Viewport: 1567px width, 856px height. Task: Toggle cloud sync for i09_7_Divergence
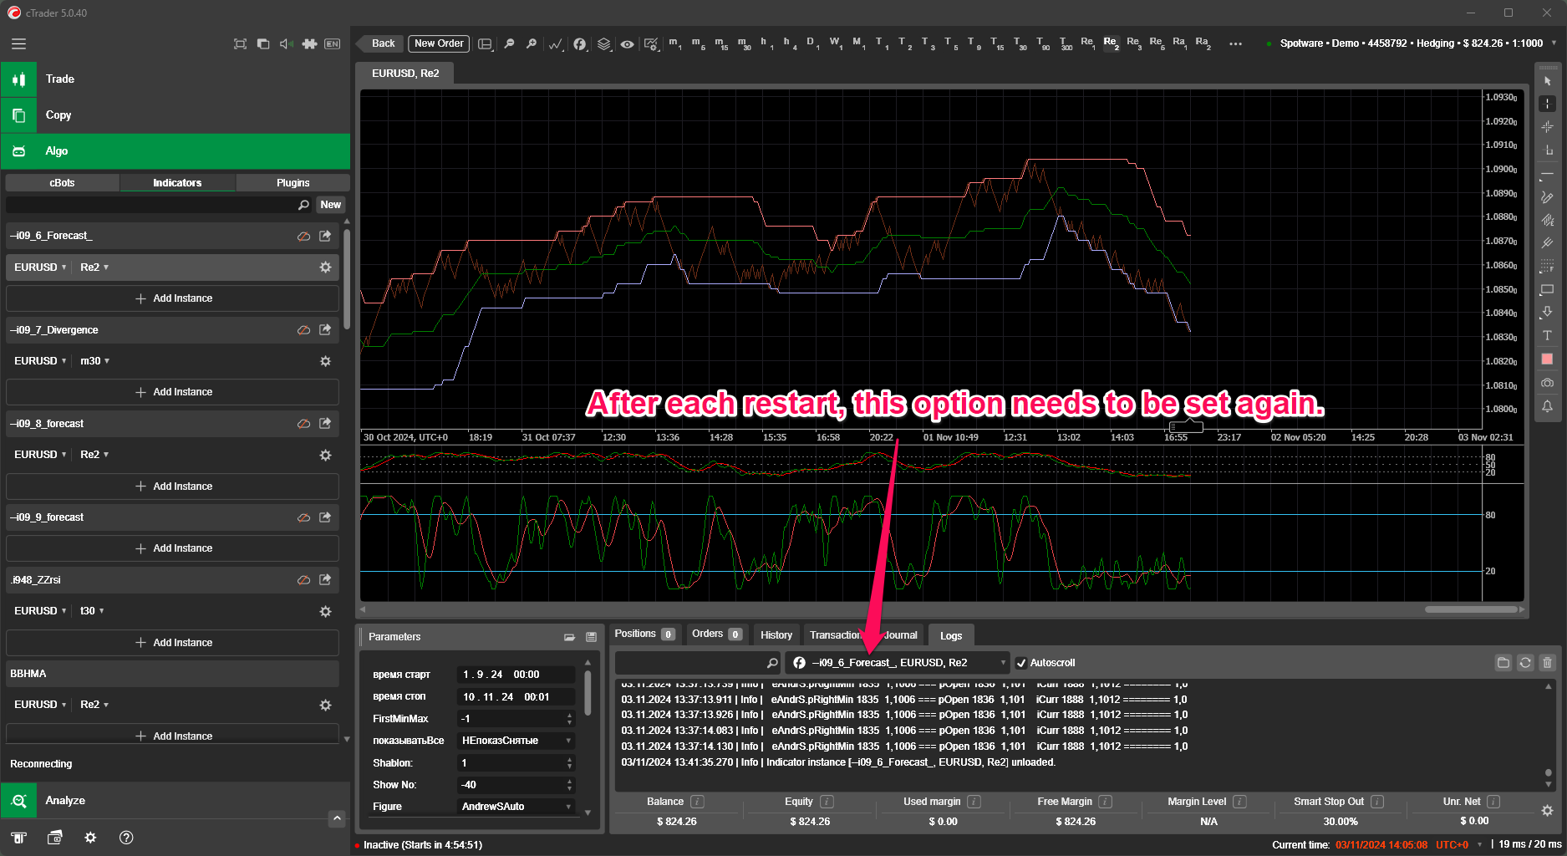[x=303, y=330]
